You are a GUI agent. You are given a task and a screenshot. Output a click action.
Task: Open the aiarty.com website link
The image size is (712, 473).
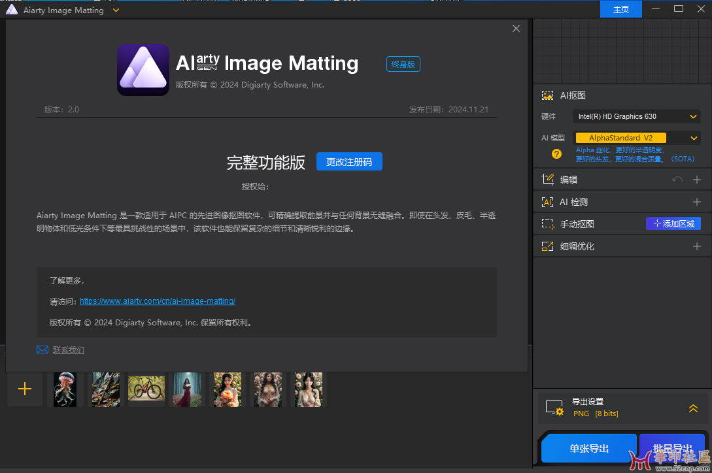point(157,301)
